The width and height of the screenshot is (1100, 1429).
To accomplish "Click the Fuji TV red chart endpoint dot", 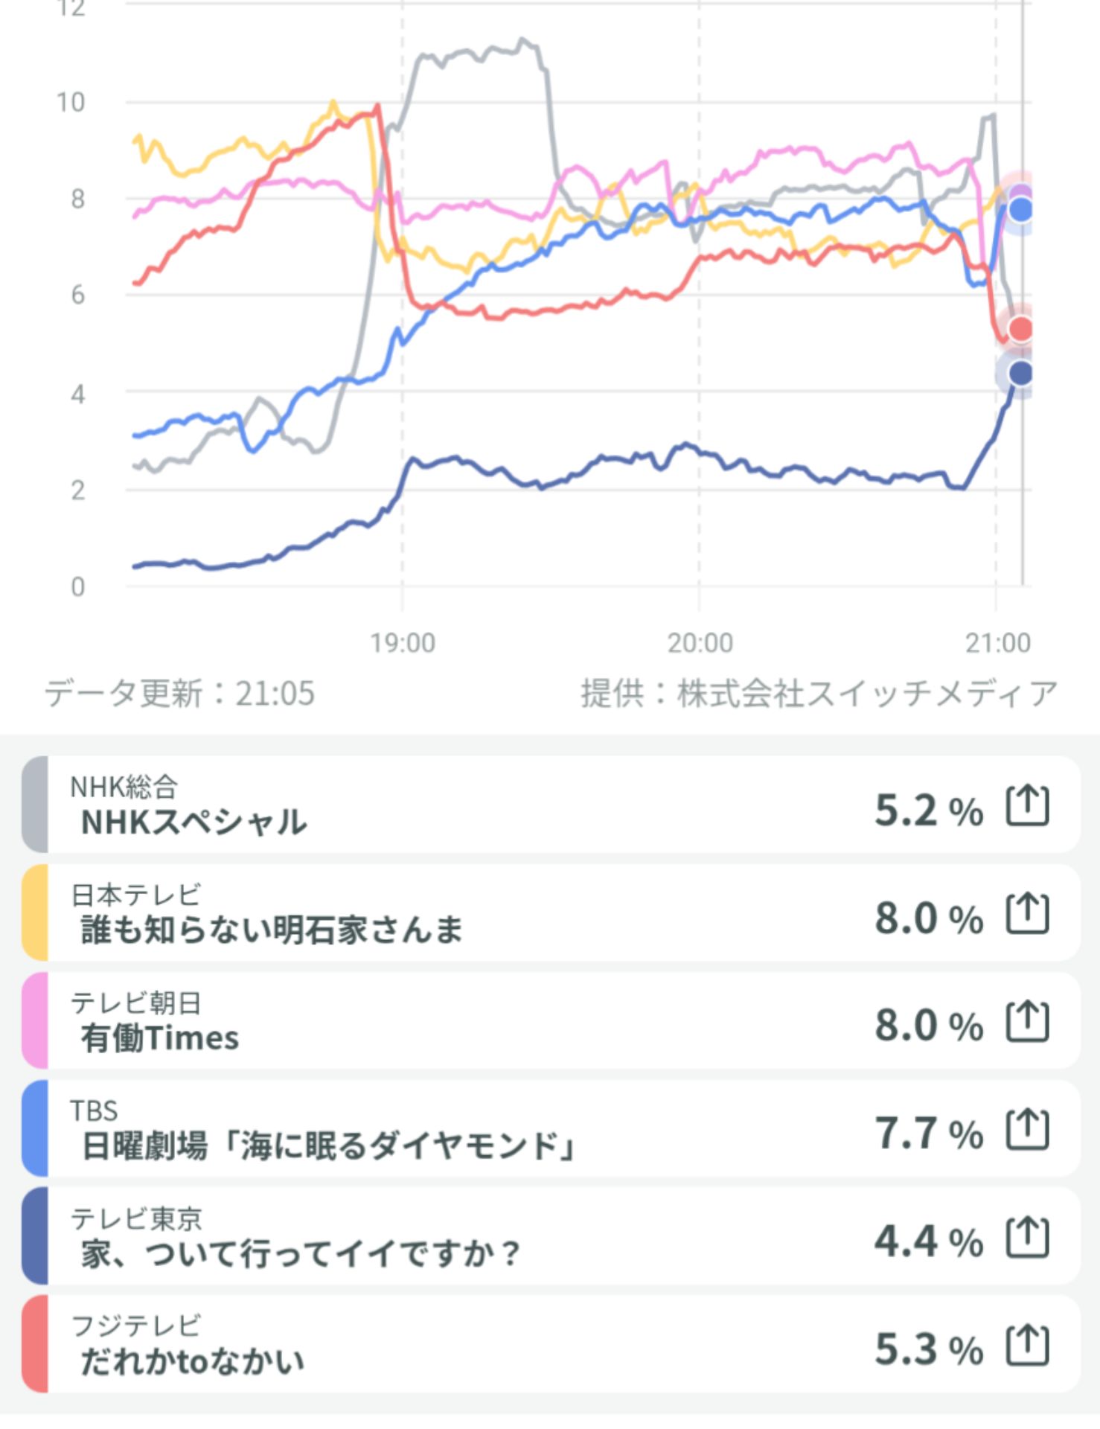I will pos(1021,328).
